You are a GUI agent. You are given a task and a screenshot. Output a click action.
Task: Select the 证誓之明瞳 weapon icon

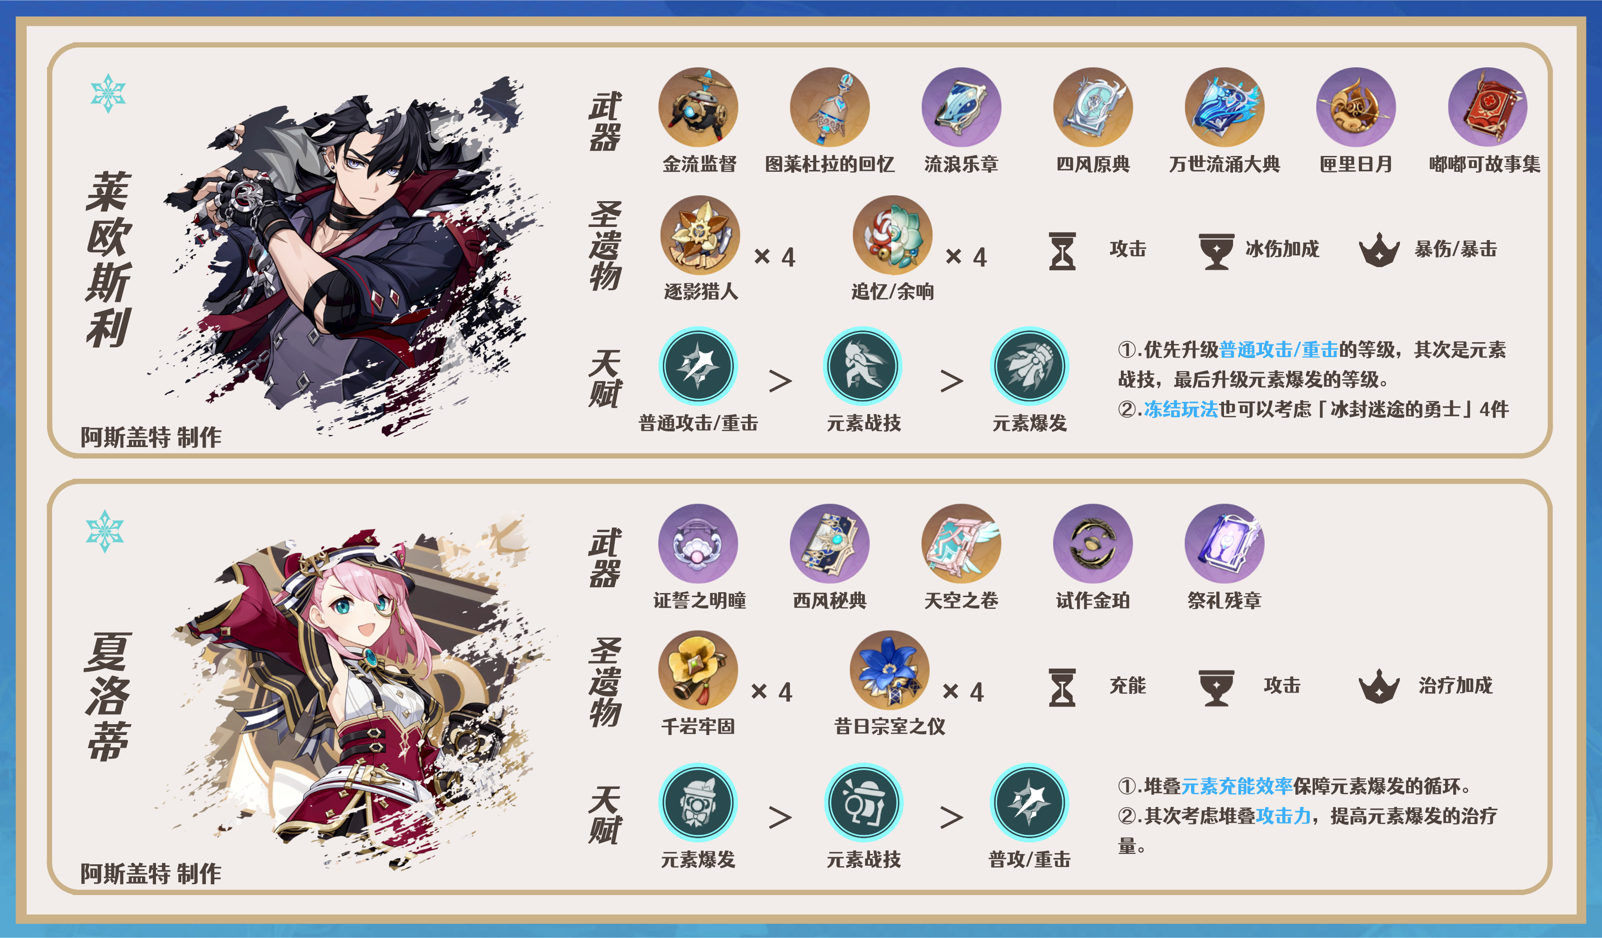(x=698, y=543)
